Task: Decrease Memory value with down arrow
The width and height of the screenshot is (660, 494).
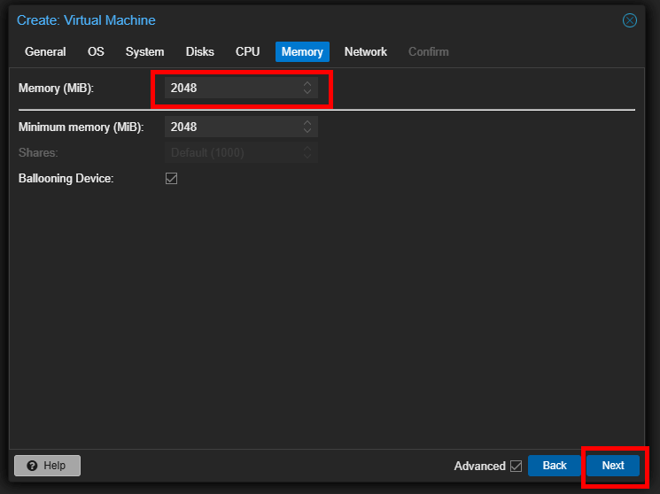Action: coord(307,92)
